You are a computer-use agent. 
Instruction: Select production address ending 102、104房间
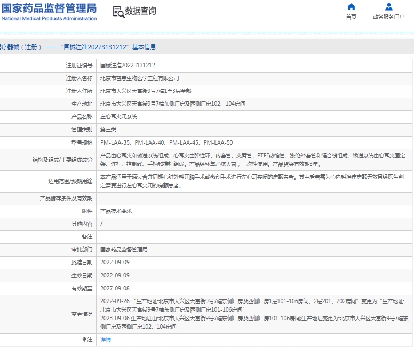[x=173, y=104]
